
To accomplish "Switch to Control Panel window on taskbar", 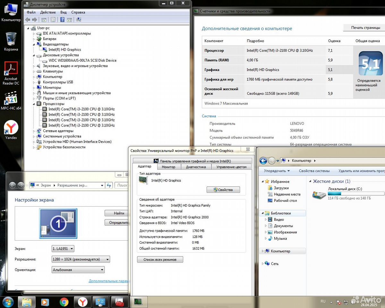I will tap(101, 302).
